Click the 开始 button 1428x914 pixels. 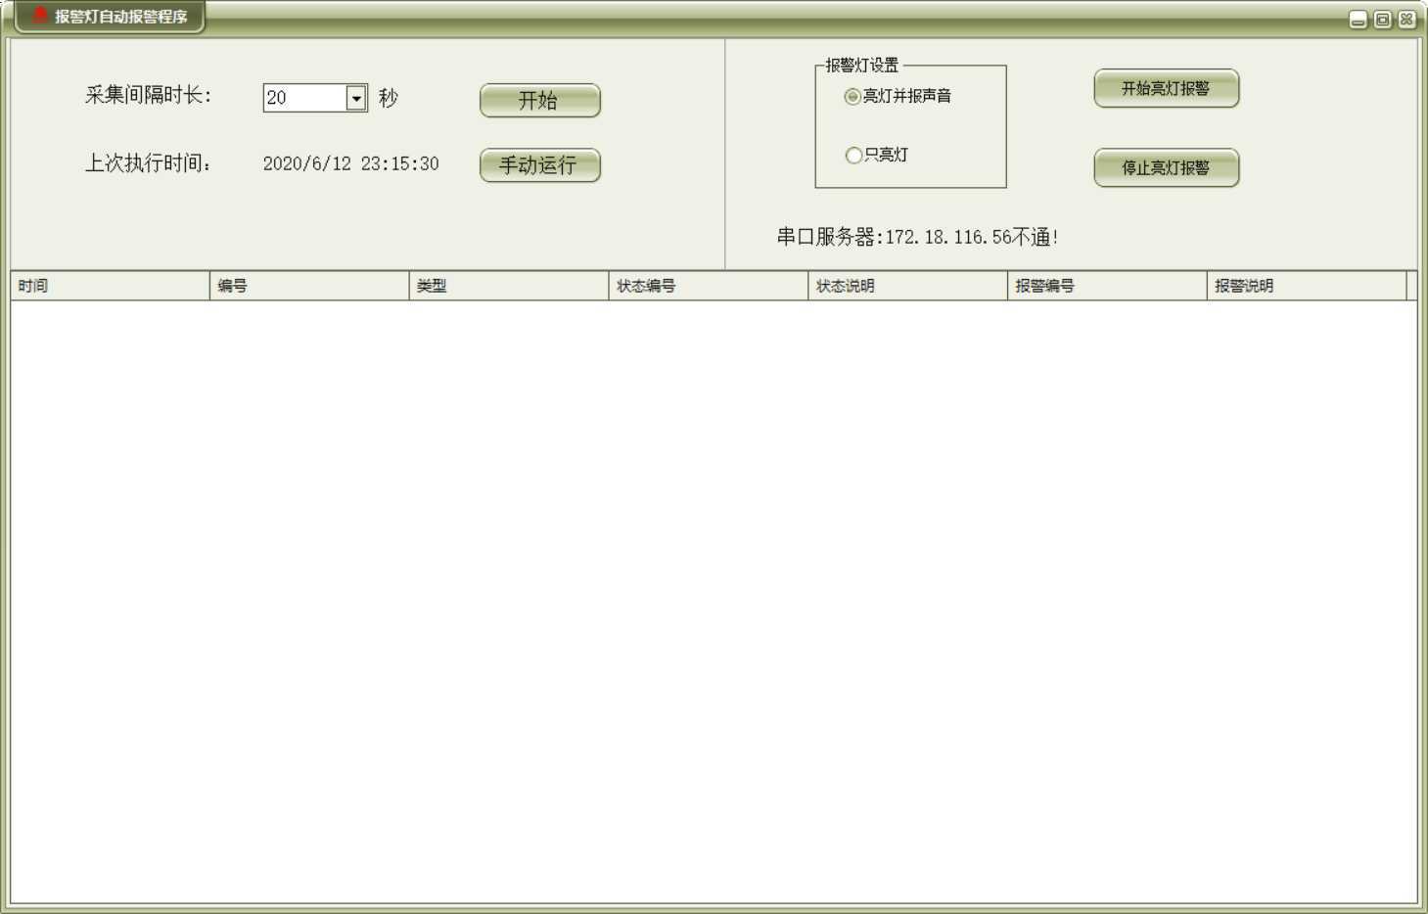click(539, 100)
